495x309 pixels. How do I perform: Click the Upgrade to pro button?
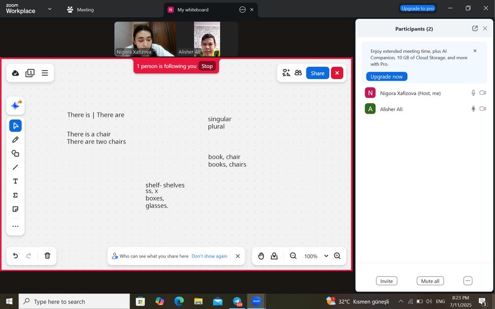418,8
